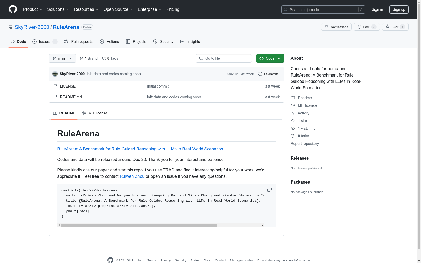Click the code block right scroll arrow
Viewport: 421px width, 263px height.
coord(262,225)
